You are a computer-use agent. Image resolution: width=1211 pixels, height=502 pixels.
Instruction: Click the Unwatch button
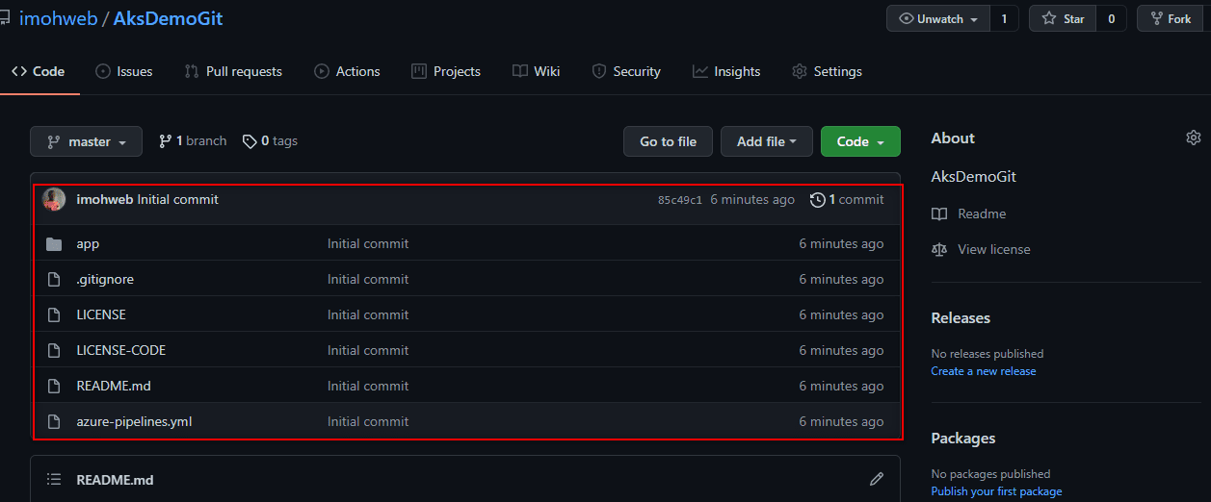point(938,18)
